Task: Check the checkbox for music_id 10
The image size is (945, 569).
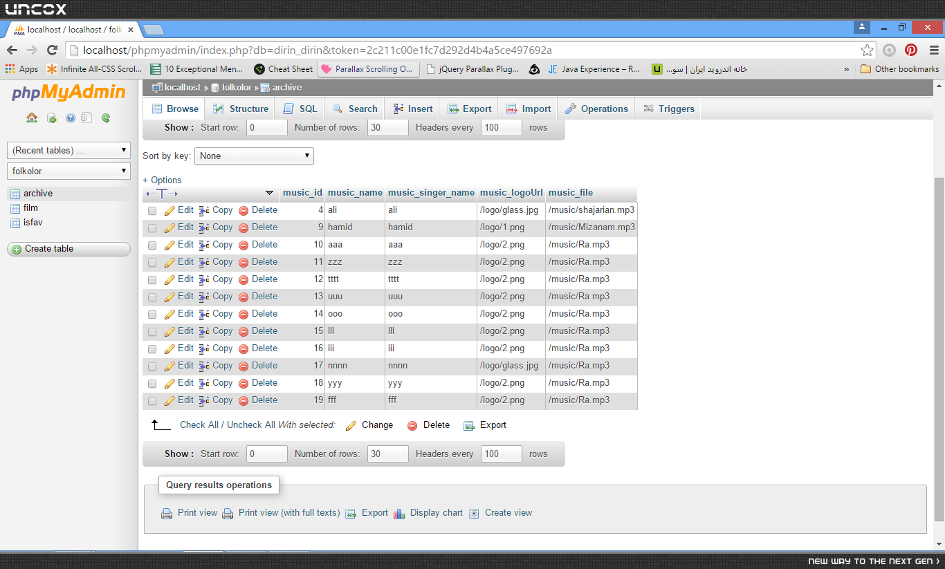Action: pyautogui.click(x=152, y=245)
